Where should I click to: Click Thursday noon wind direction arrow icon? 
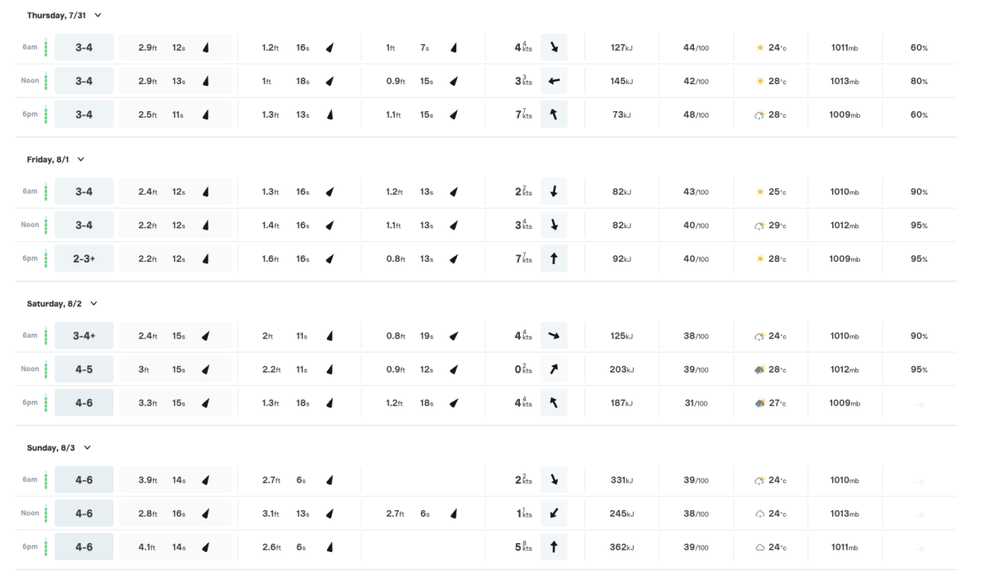point(553,81)
